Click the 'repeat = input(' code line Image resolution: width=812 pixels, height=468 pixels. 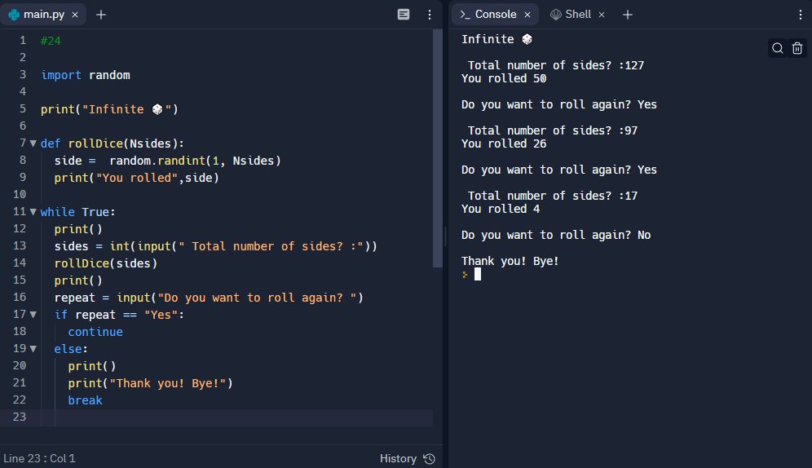[209, 298]
